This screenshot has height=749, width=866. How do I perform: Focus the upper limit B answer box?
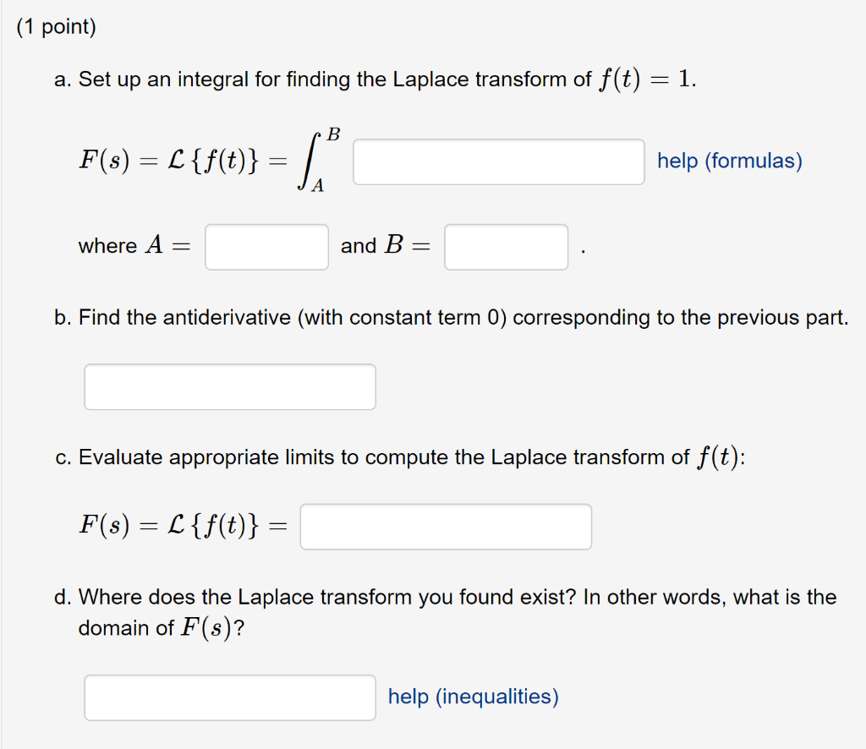point(506,247)
